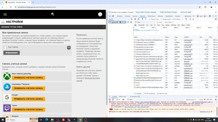Import HAR file with the upload icon
Image resolution: width=218 pixels, height=122 pixels.
(x=190, y=19)
